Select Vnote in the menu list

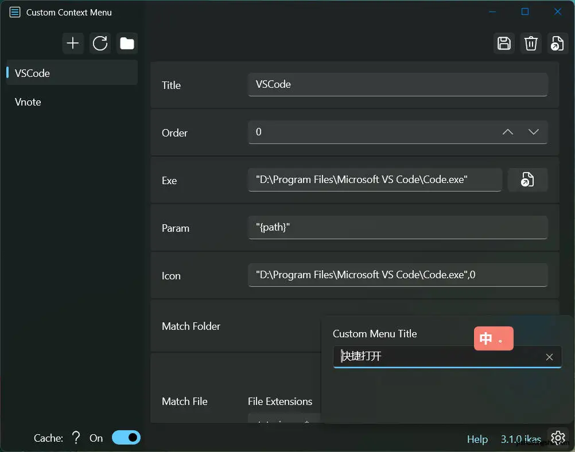point(72,102)
